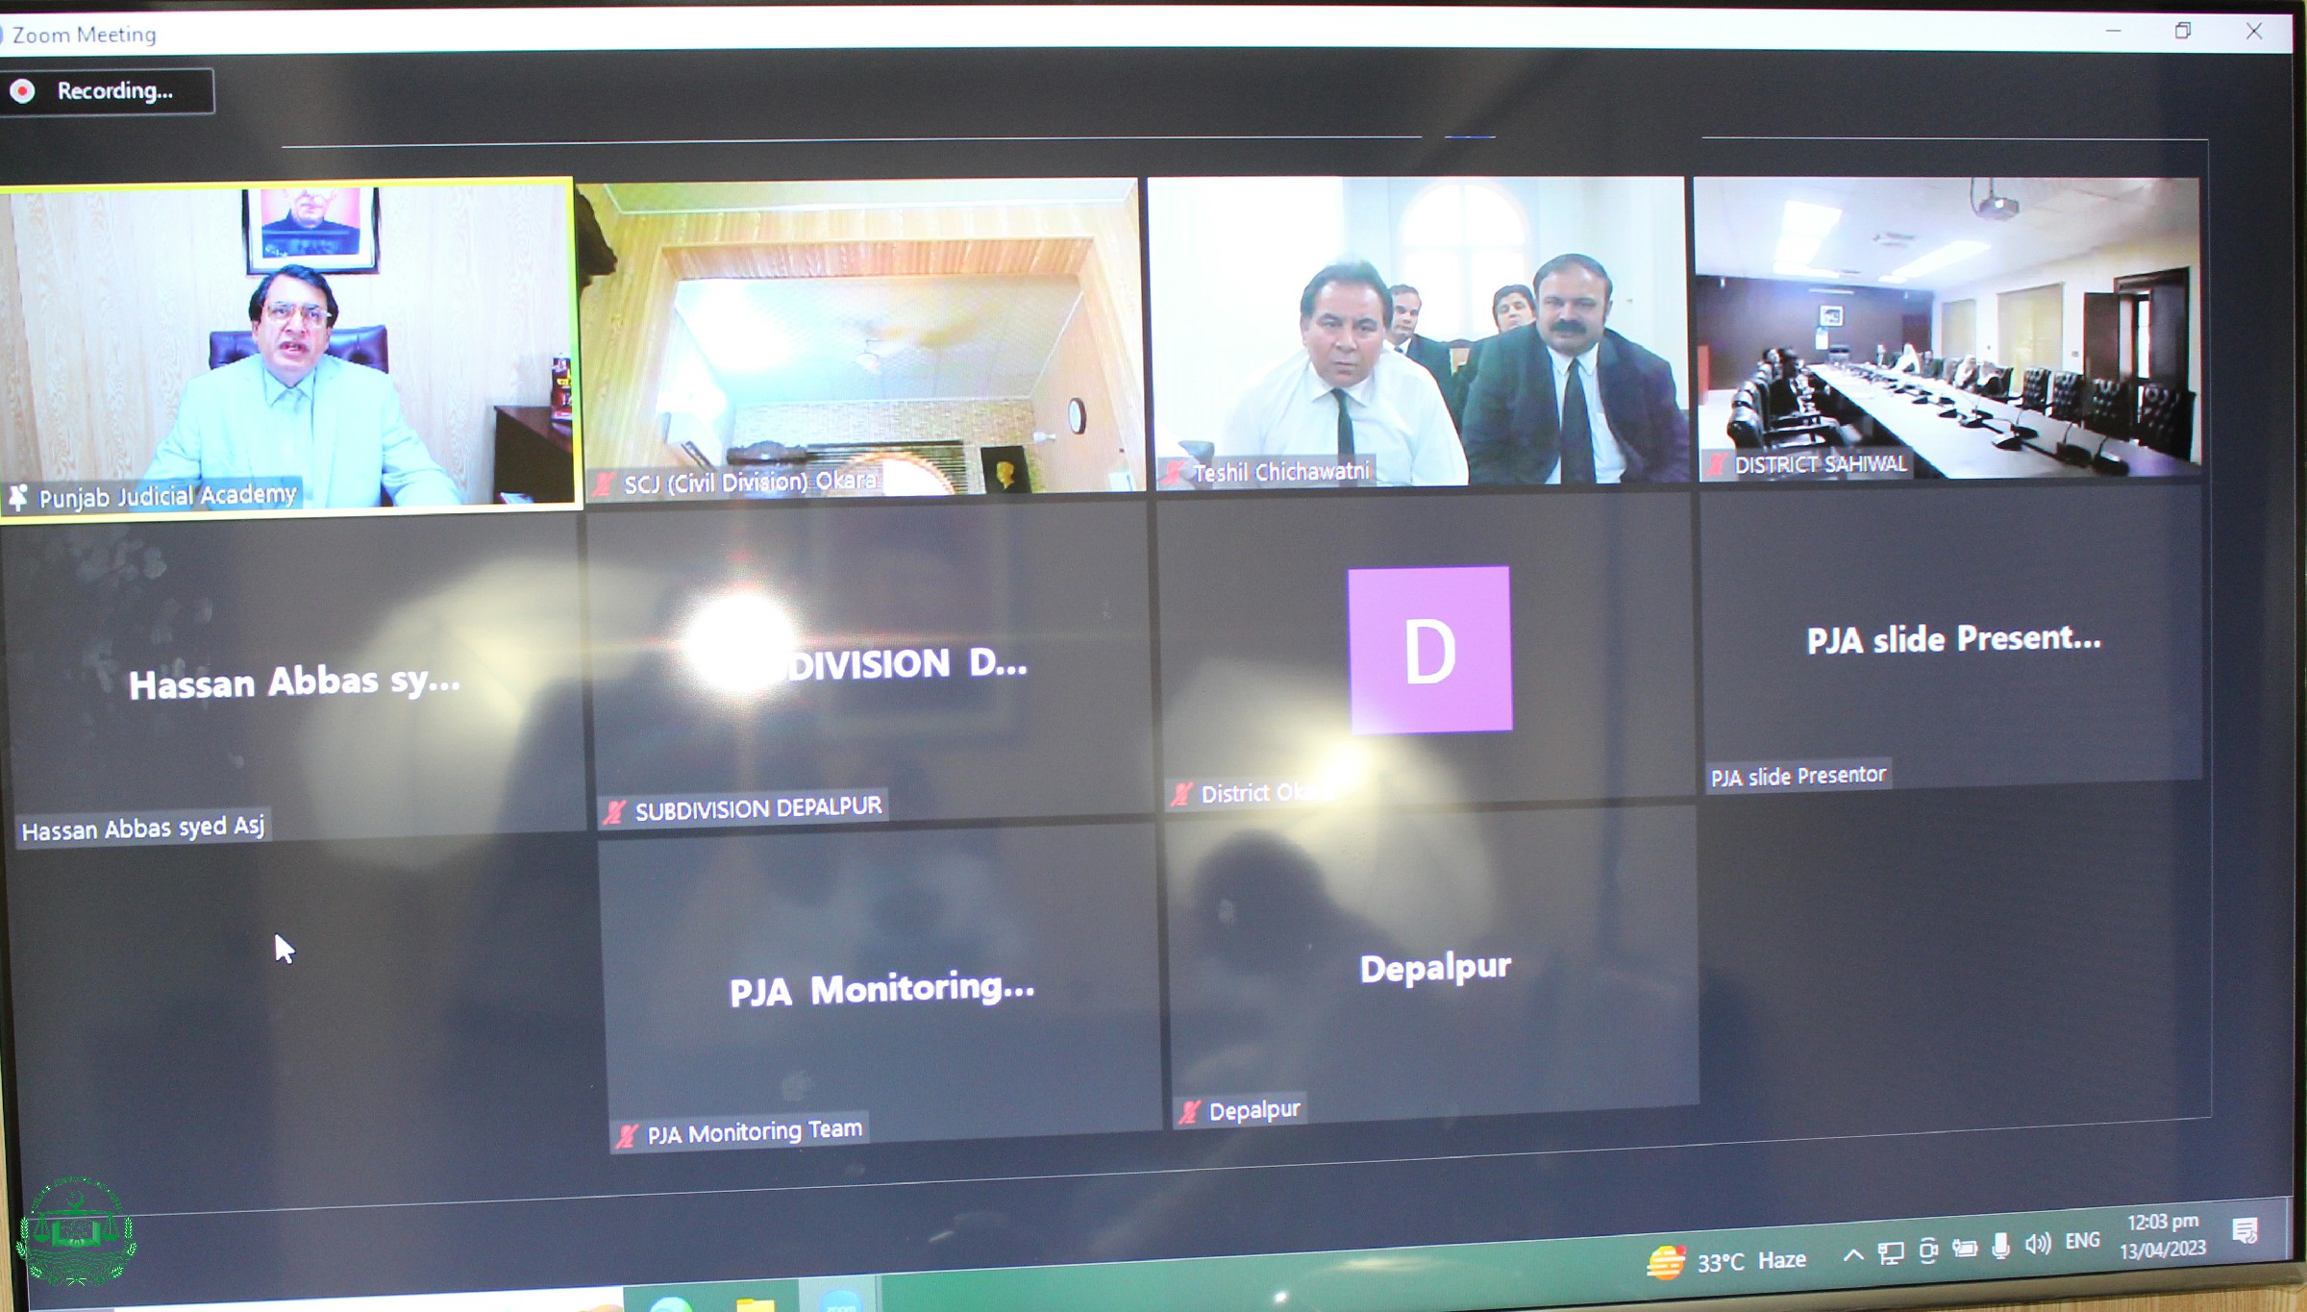The image size is (2307, 1312).
Task: Click the Recording... status label
Action: point(114,91)
